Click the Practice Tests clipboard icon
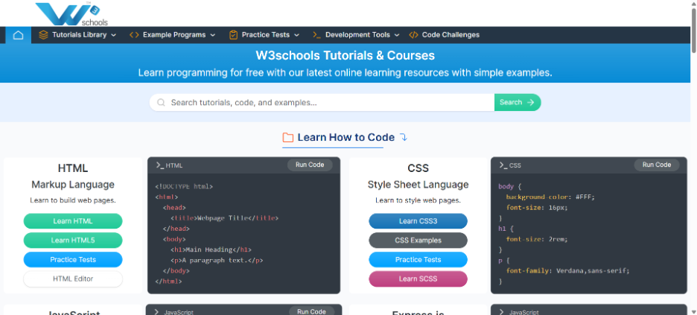This screenshot has height=315, width=697. 233,35
